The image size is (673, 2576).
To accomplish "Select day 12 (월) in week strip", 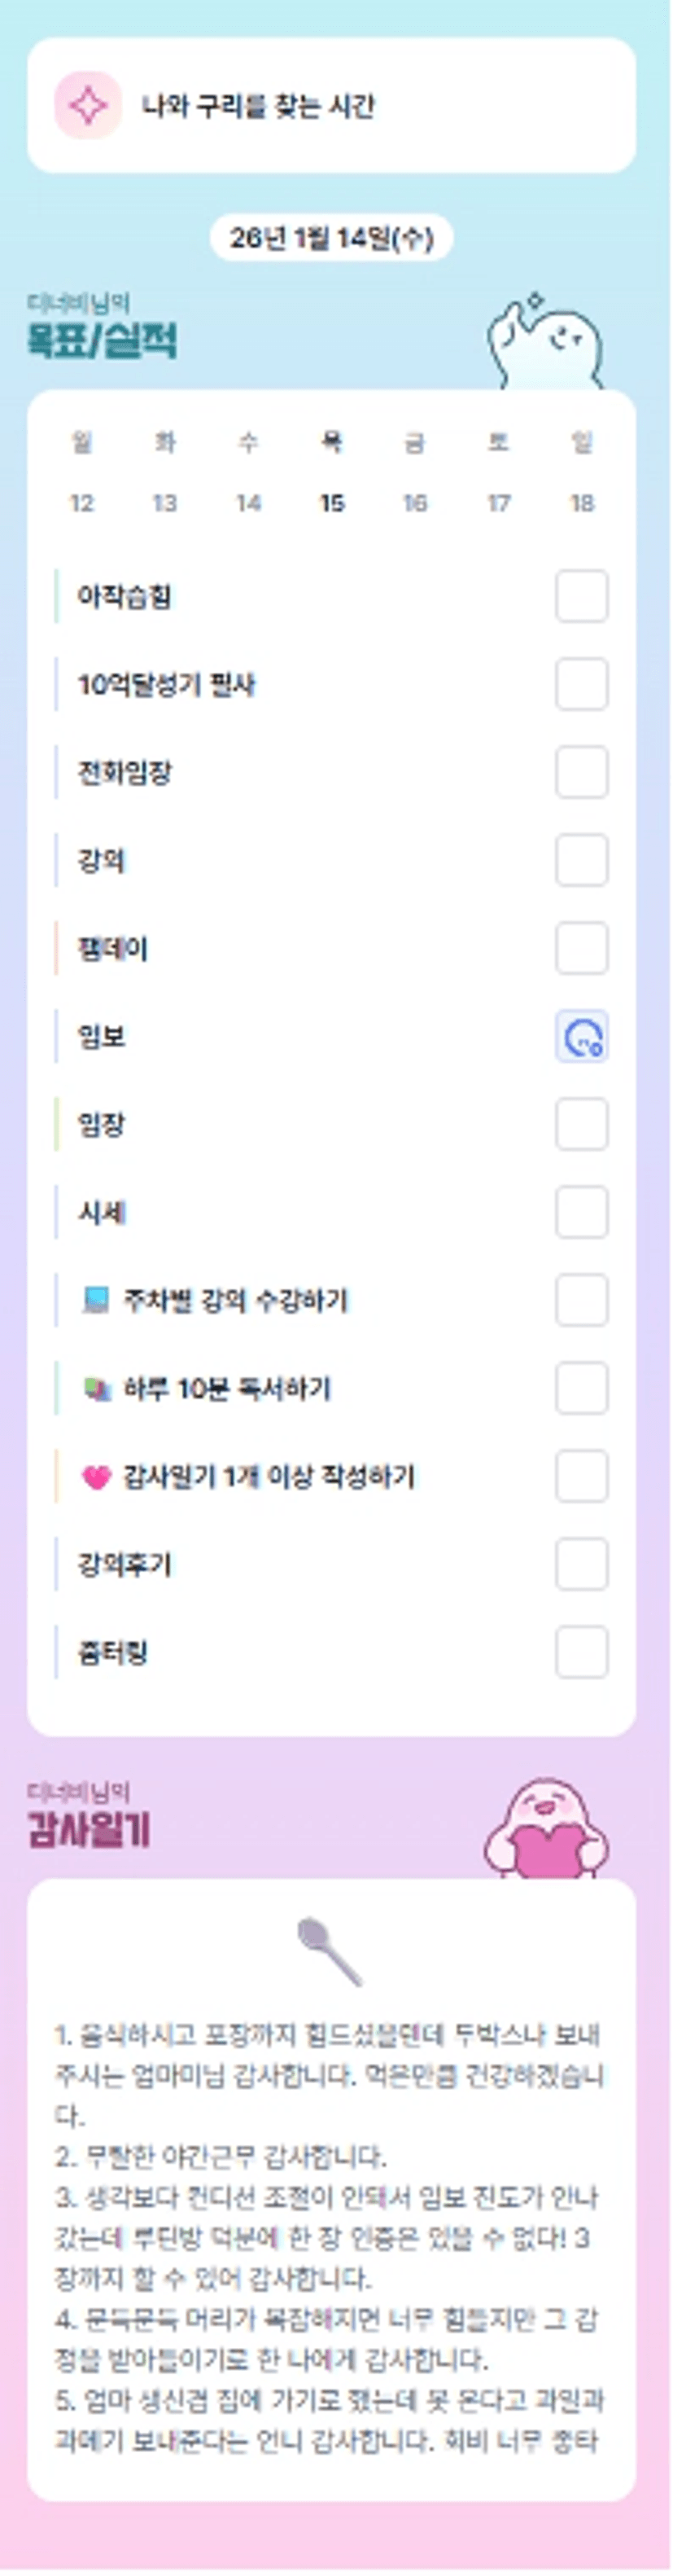I will [x=82, y=502].
